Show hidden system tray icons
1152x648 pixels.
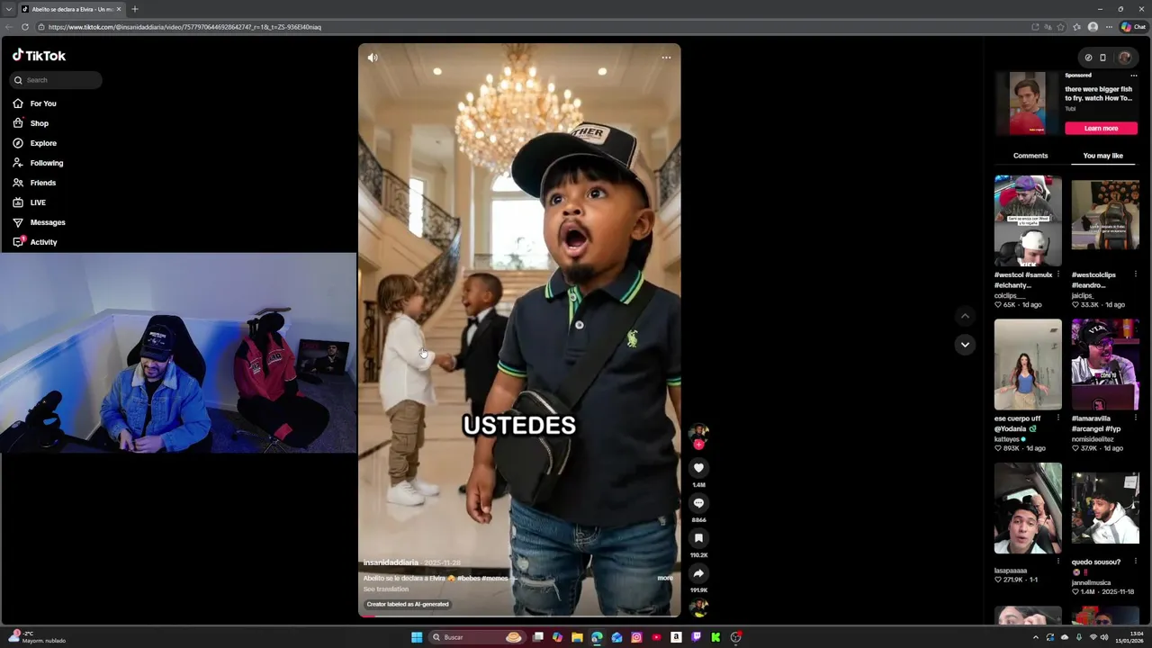tap(1035, 637)
